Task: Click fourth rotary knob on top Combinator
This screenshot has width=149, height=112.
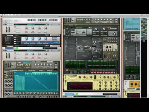Action: [46, 28]
